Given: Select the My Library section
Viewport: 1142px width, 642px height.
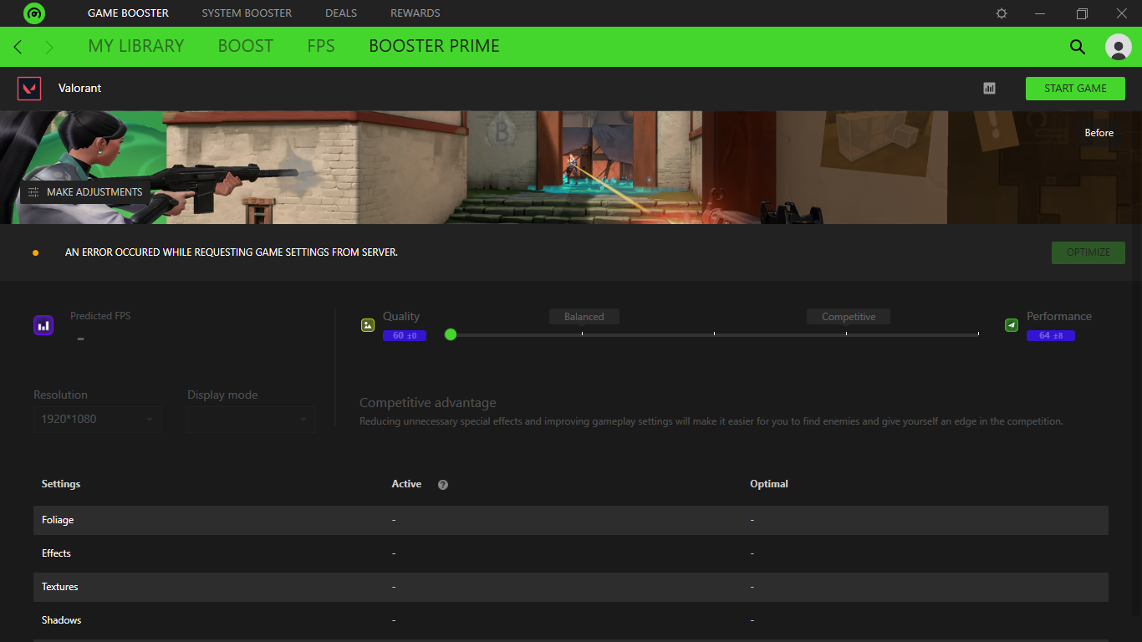Looking at the screenshot, I should (136, 46).
